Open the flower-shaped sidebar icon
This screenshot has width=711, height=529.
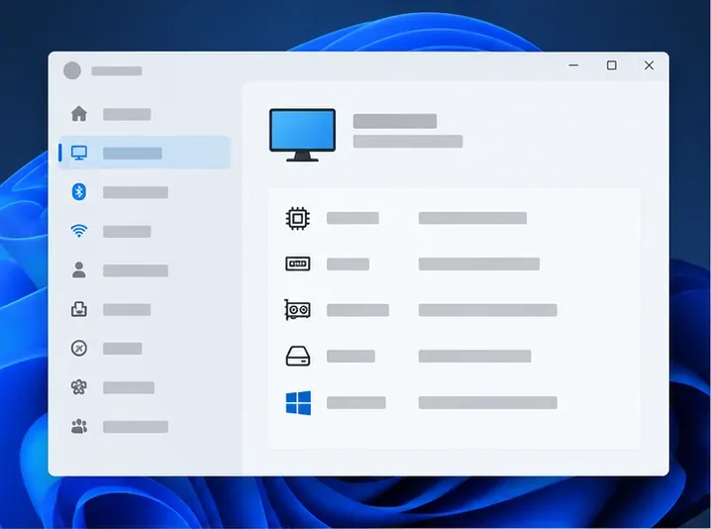pos(79,387)
